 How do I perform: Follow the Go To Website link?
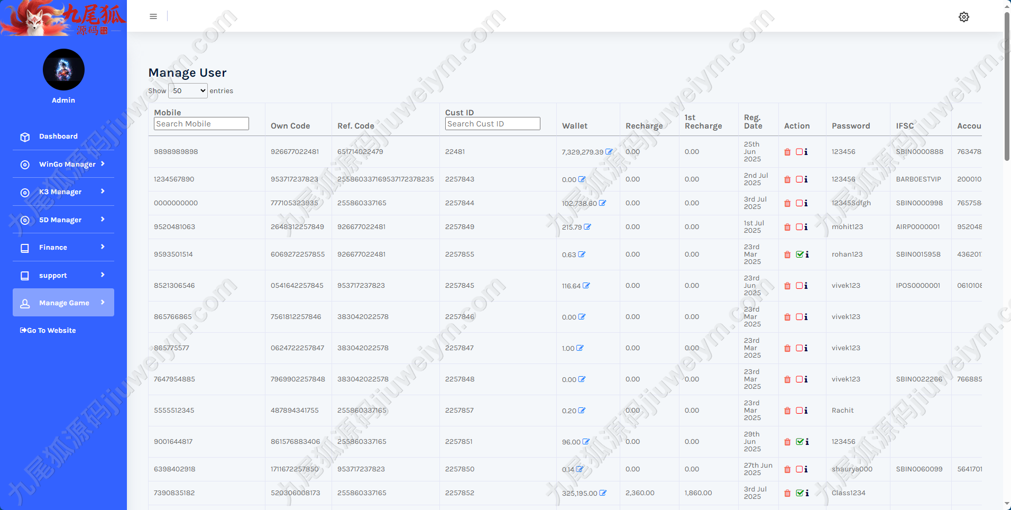point(48,331)
